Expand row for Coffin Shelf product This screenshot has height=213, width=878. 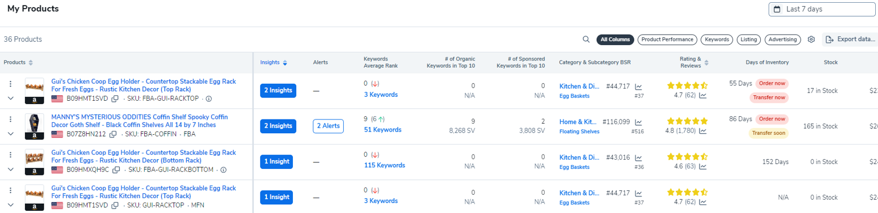tap(10, 134)
